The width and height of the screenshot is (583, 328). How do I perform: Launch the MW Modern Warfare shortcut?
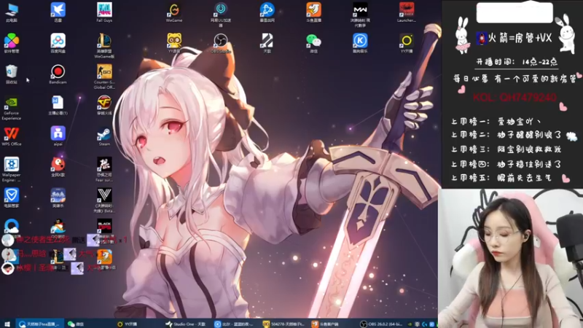(360, 15)
